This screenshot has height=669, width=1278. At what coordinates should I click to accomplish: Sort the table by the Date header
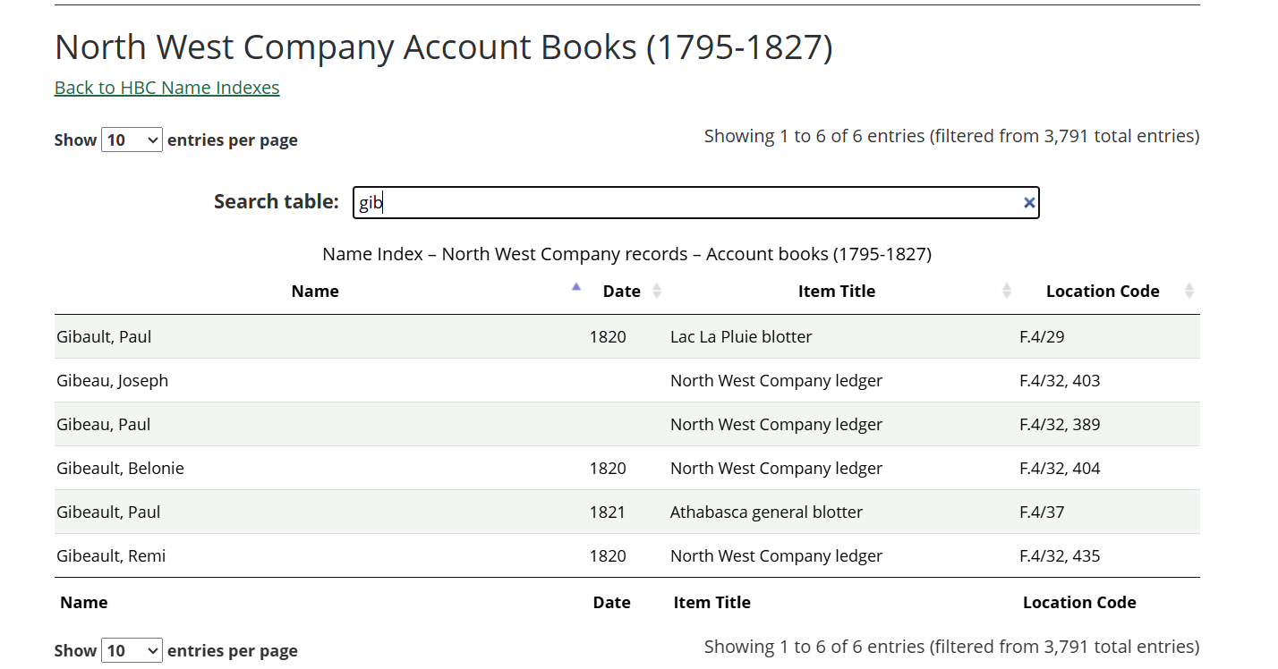click(622, 291)
